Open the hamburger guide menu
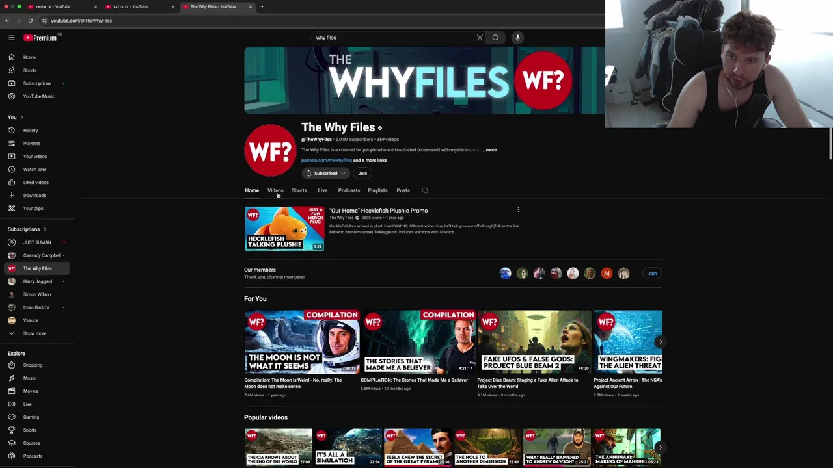This screenshot has height=468, width=833. click(x=11, y=38)
